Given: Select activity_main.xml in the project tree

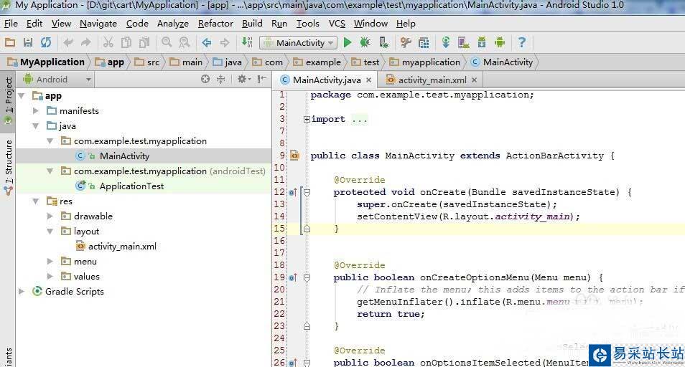Looking at the screenshot, I should click(122, 247).
